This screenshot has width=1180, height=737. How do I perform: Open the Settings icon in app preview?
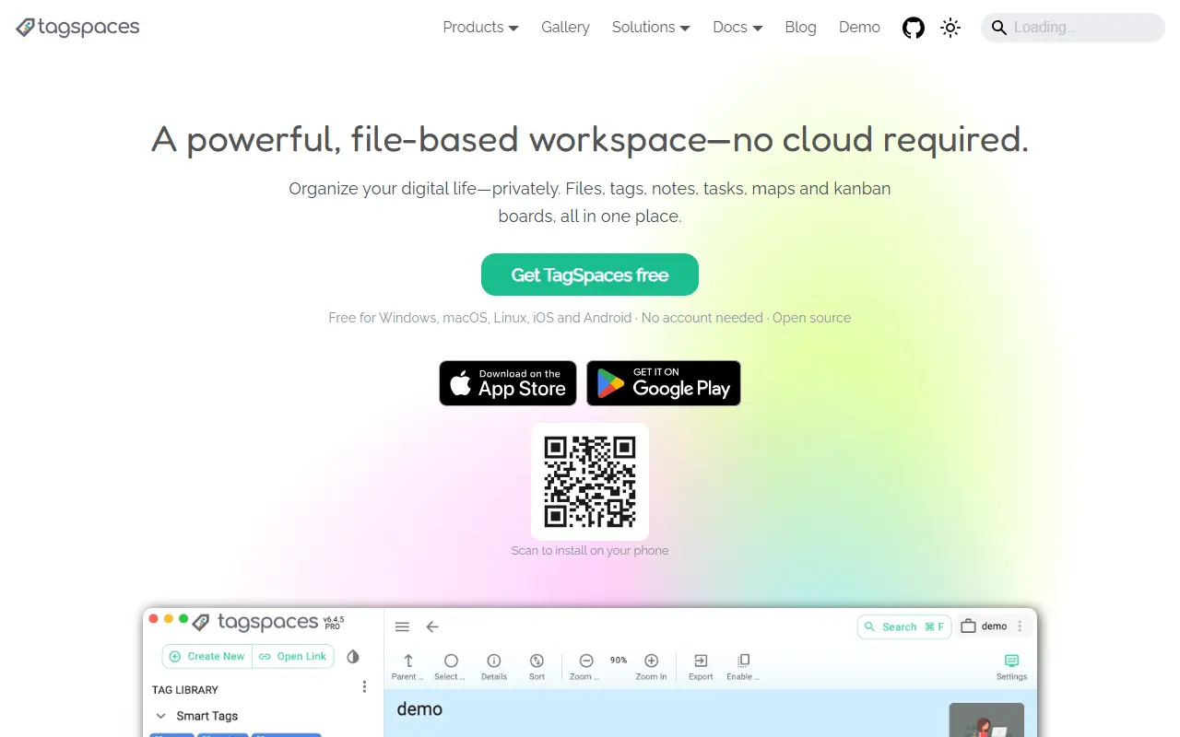point(1011,661)
